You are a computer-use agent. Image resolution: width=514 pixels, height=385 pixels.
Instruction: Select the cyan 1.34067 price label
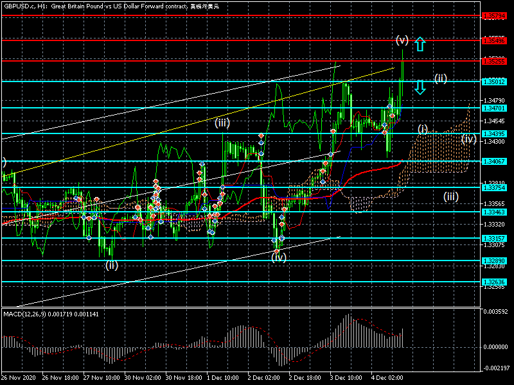pos(494,162)
